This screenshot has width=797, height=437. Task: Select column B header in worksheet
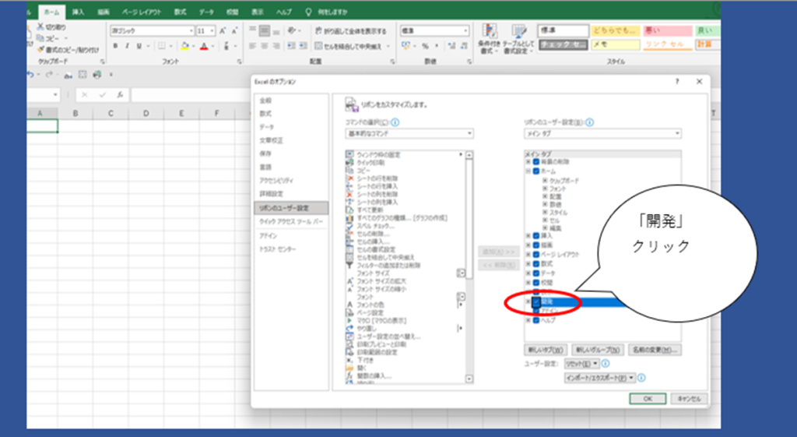coord(75,113)
